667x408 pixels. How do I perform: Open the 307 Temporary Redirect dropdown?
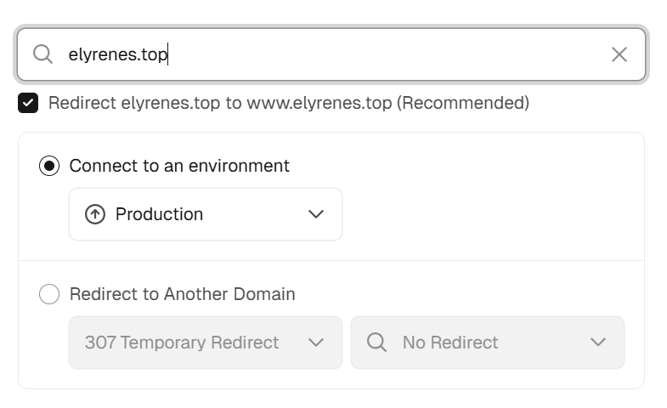click(206, 343)
